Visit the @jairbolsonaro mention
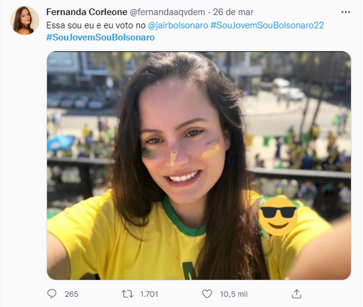This screenshot has width=363, height=307. point(178,25)
